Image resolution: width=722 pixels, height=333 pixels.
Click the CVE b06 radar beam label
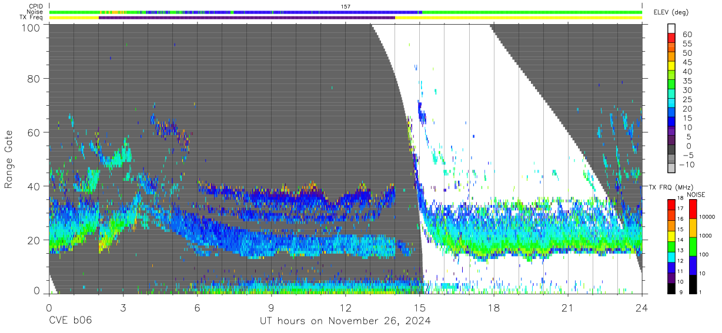click(70, 321)
